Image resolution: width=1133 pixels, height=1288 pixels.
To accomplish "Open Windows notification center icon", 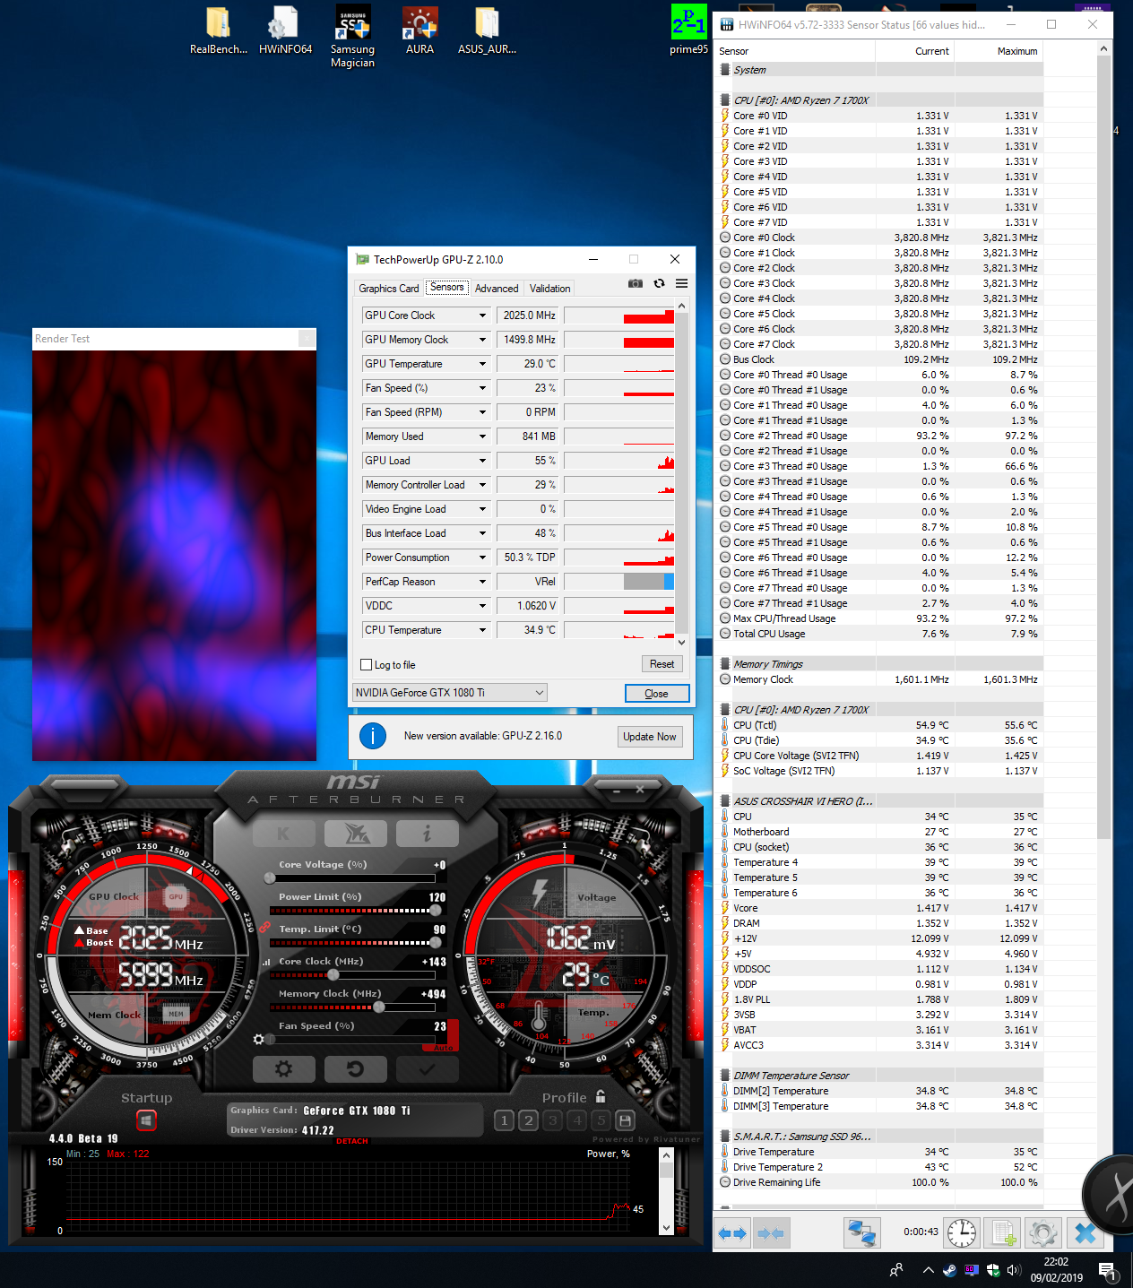I will click(x=1106, y=1270).
